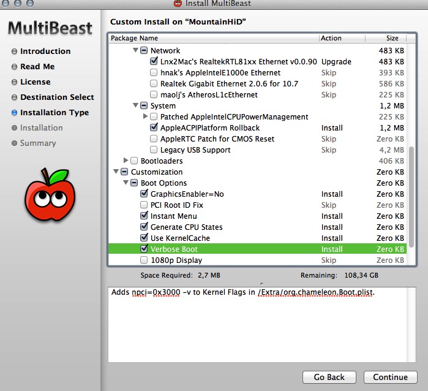Sort by Package Name column header
Screen dimensions: 428x391
(214, 38)
